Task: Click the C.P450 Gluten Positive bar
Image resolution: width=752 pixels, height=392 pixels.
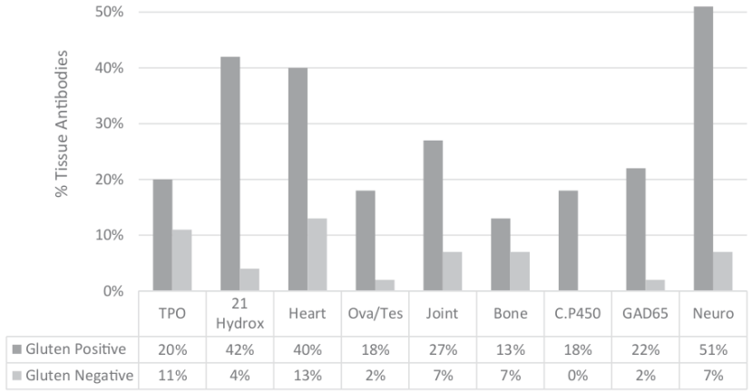Action: [568, 240]
